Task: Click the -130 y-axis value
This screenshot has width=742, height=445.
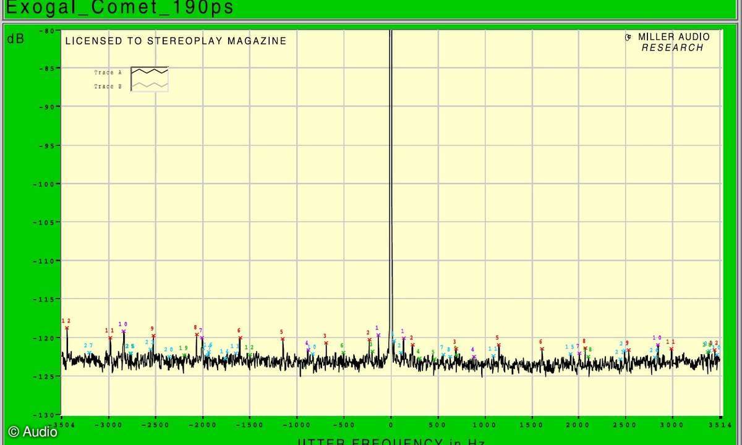Action: [43, 414]
